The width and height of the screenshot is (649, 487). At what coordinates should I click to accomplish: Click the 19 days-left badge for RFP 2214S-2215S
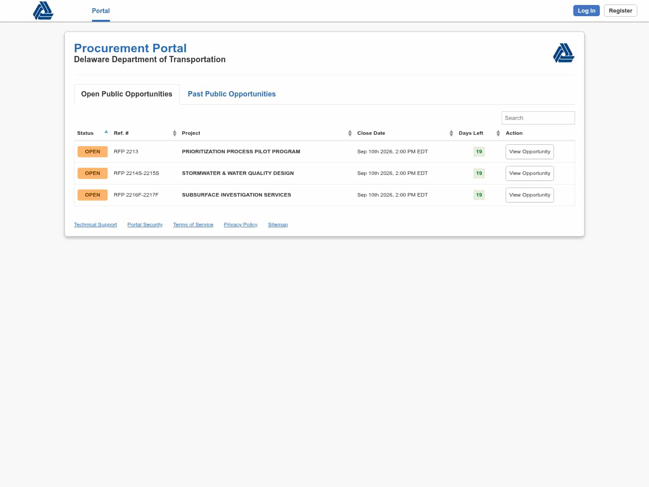point(479,173)
